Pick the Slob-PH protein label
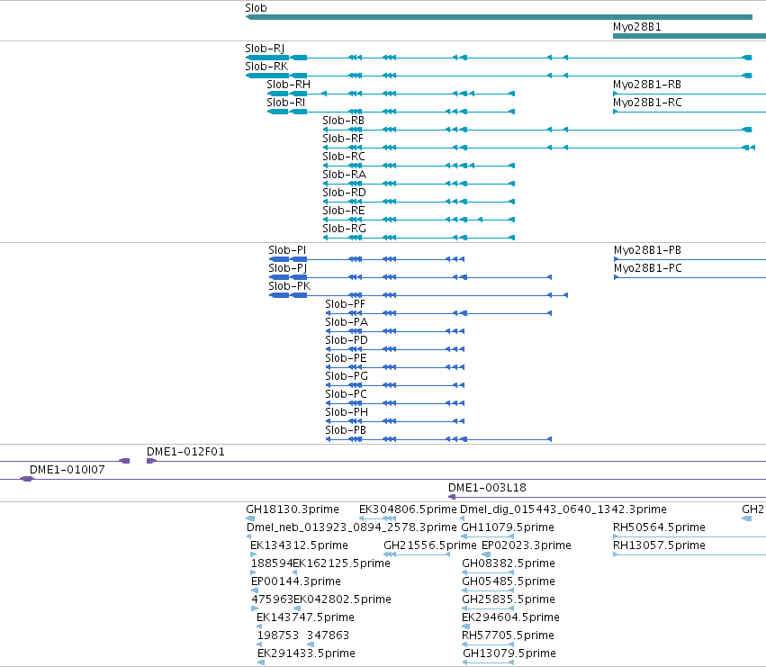The image size is (766, 667). click(x=347, y=412)
